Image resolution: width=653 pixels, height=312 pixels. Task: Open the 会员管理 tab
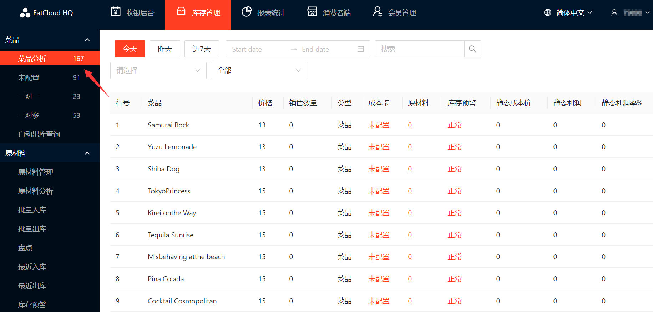pos(395,13)
